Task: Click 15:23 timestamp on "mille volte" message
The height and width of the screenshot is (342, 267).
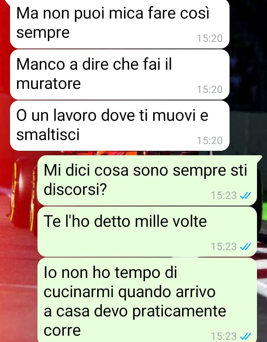Action: pyautogui.click(x=224, y=247)
